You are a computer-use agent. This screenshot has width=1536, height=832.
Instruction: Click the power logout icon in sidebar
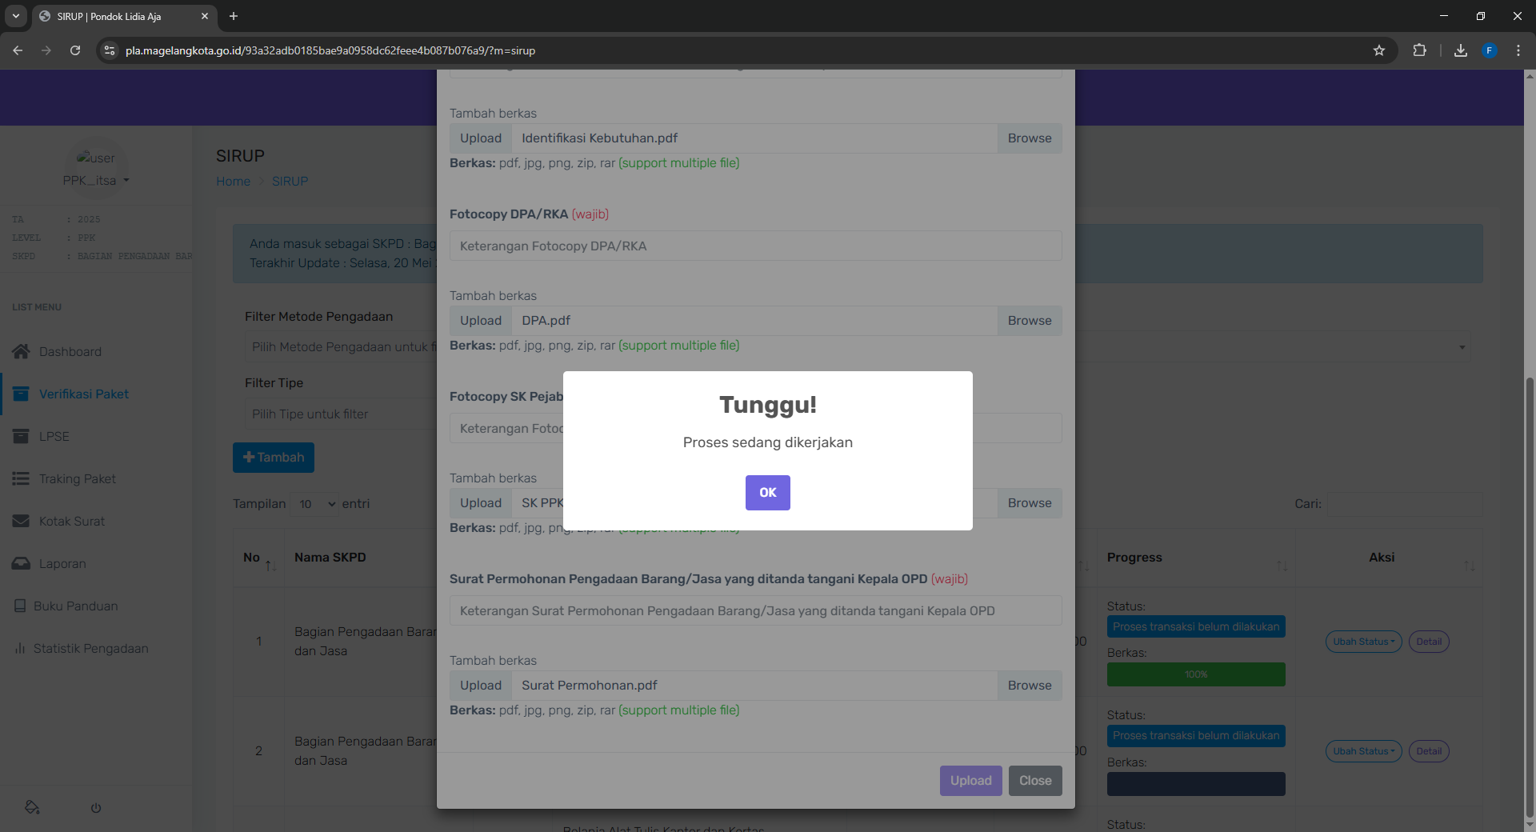[x=96, y=808]
